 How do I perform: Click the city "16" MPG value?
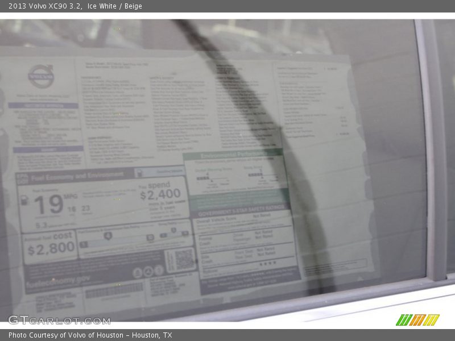pos(72,209)
